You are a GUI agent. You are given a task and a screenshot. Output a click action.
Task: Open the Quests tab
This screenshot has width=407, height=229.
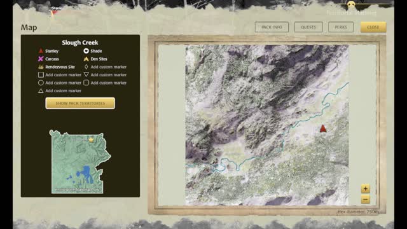point(308,27)
